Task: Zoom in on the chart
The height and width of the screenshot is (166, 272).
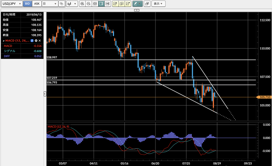Action: click(82, 4)
